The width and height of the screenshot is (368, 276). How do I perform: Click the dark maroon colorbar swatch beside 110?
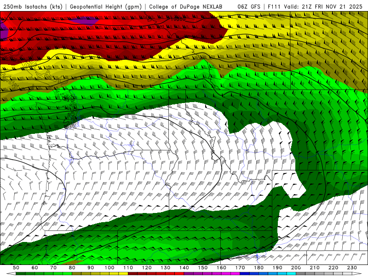(x=133, y=274)
